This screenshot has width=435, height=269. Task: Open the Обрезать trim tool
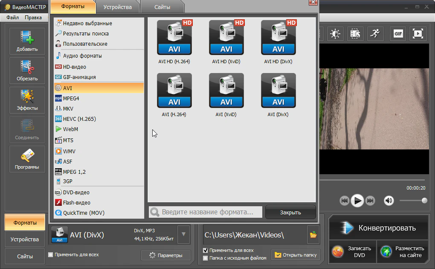pos(27,70)
